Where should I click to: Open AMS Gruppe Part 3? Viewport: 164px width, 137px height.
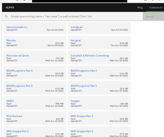82,116
